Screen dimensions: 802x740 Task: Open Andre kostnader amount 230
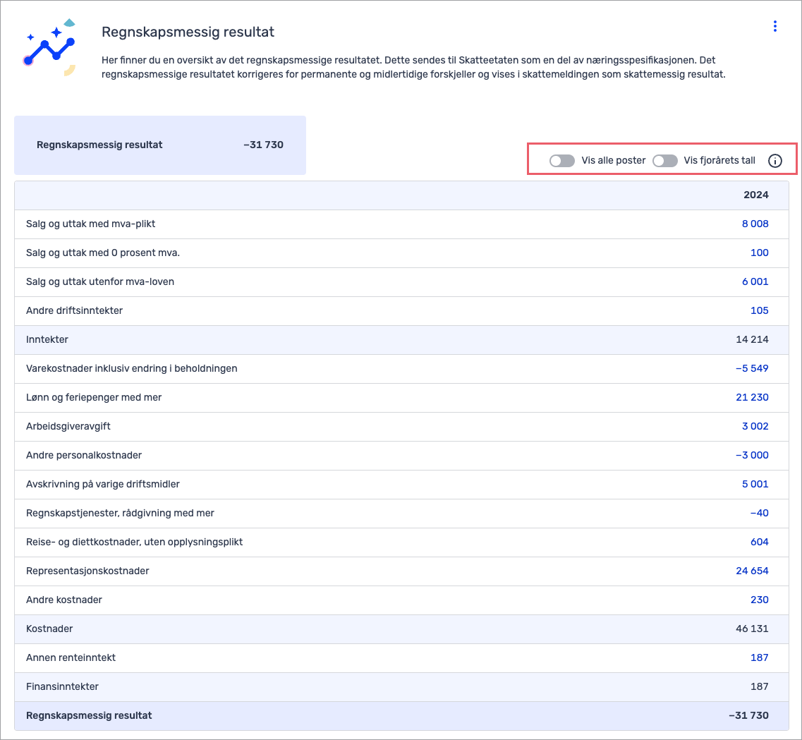[759, 600]
